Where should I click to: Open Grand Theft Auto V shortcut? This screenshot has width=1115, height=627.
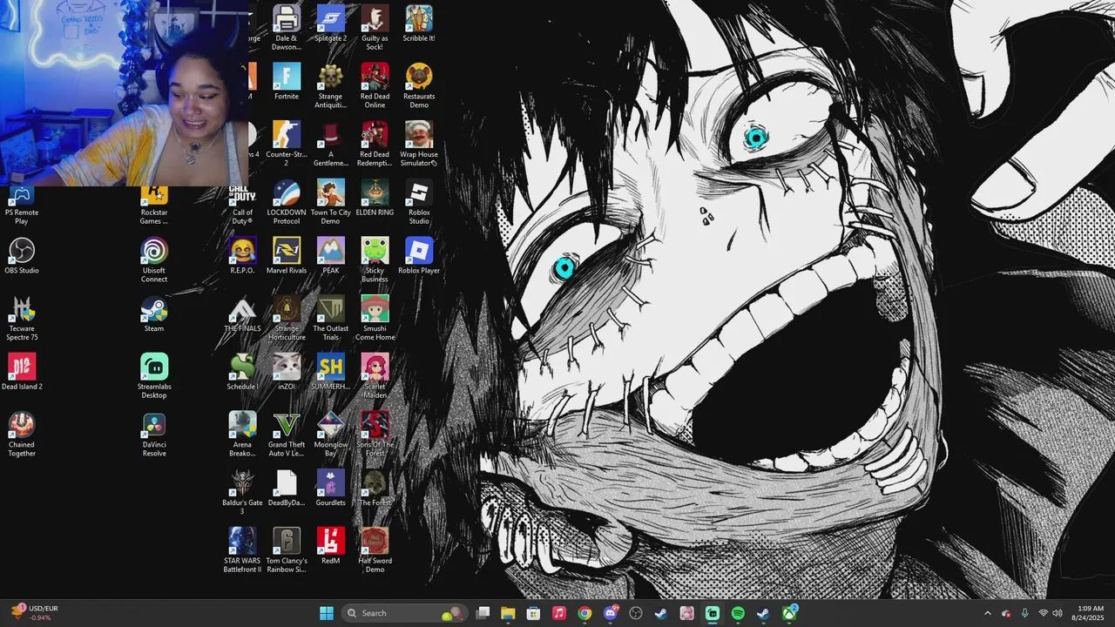pyautogui.click(x=287, y=434)
